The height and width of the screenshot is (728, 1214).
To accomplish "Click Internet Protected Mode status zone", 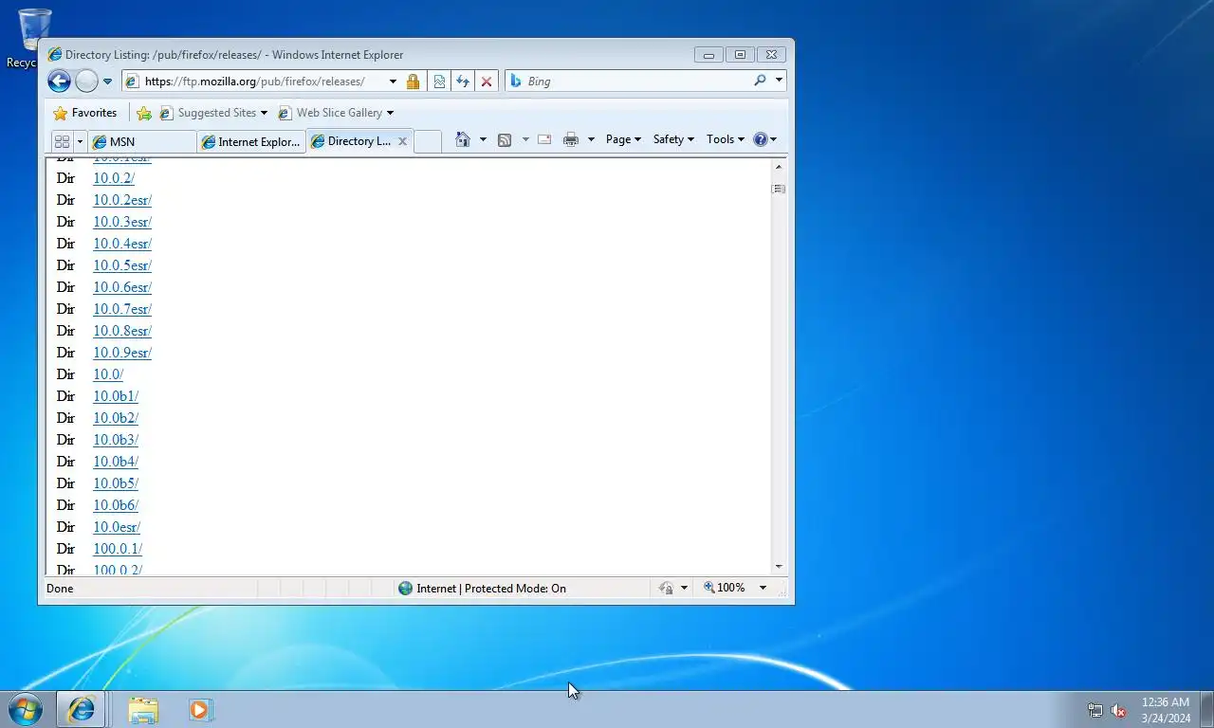I will (x=482, y=589).
